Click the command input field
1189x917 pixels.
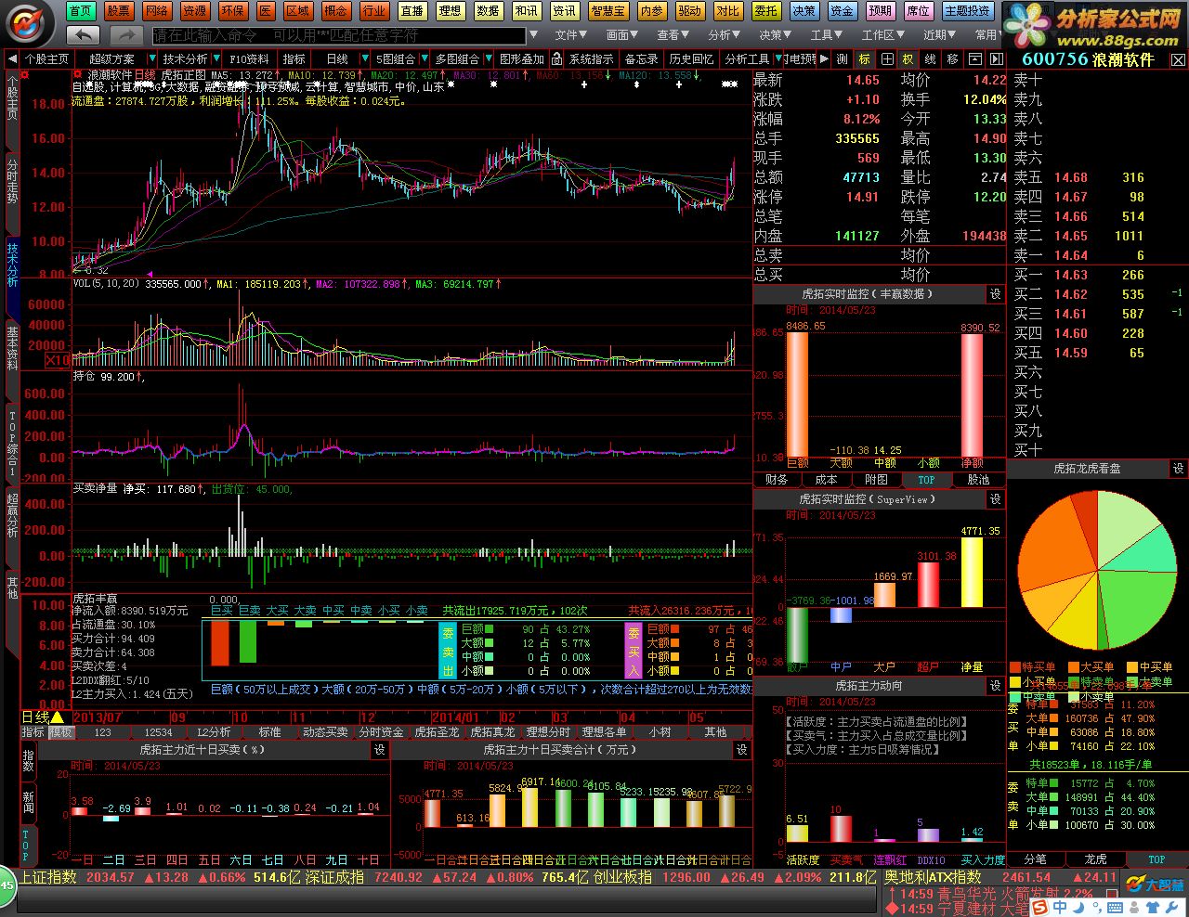tap(338, 35)
